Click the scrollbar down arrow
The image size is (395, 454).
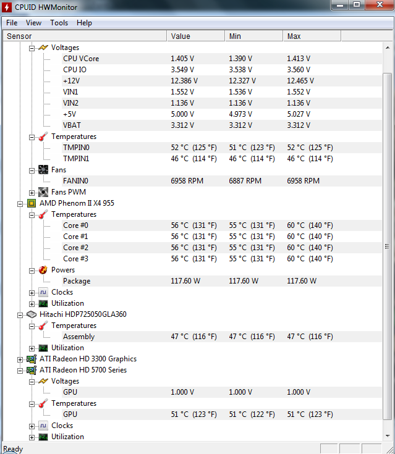[x=388, y=435]
